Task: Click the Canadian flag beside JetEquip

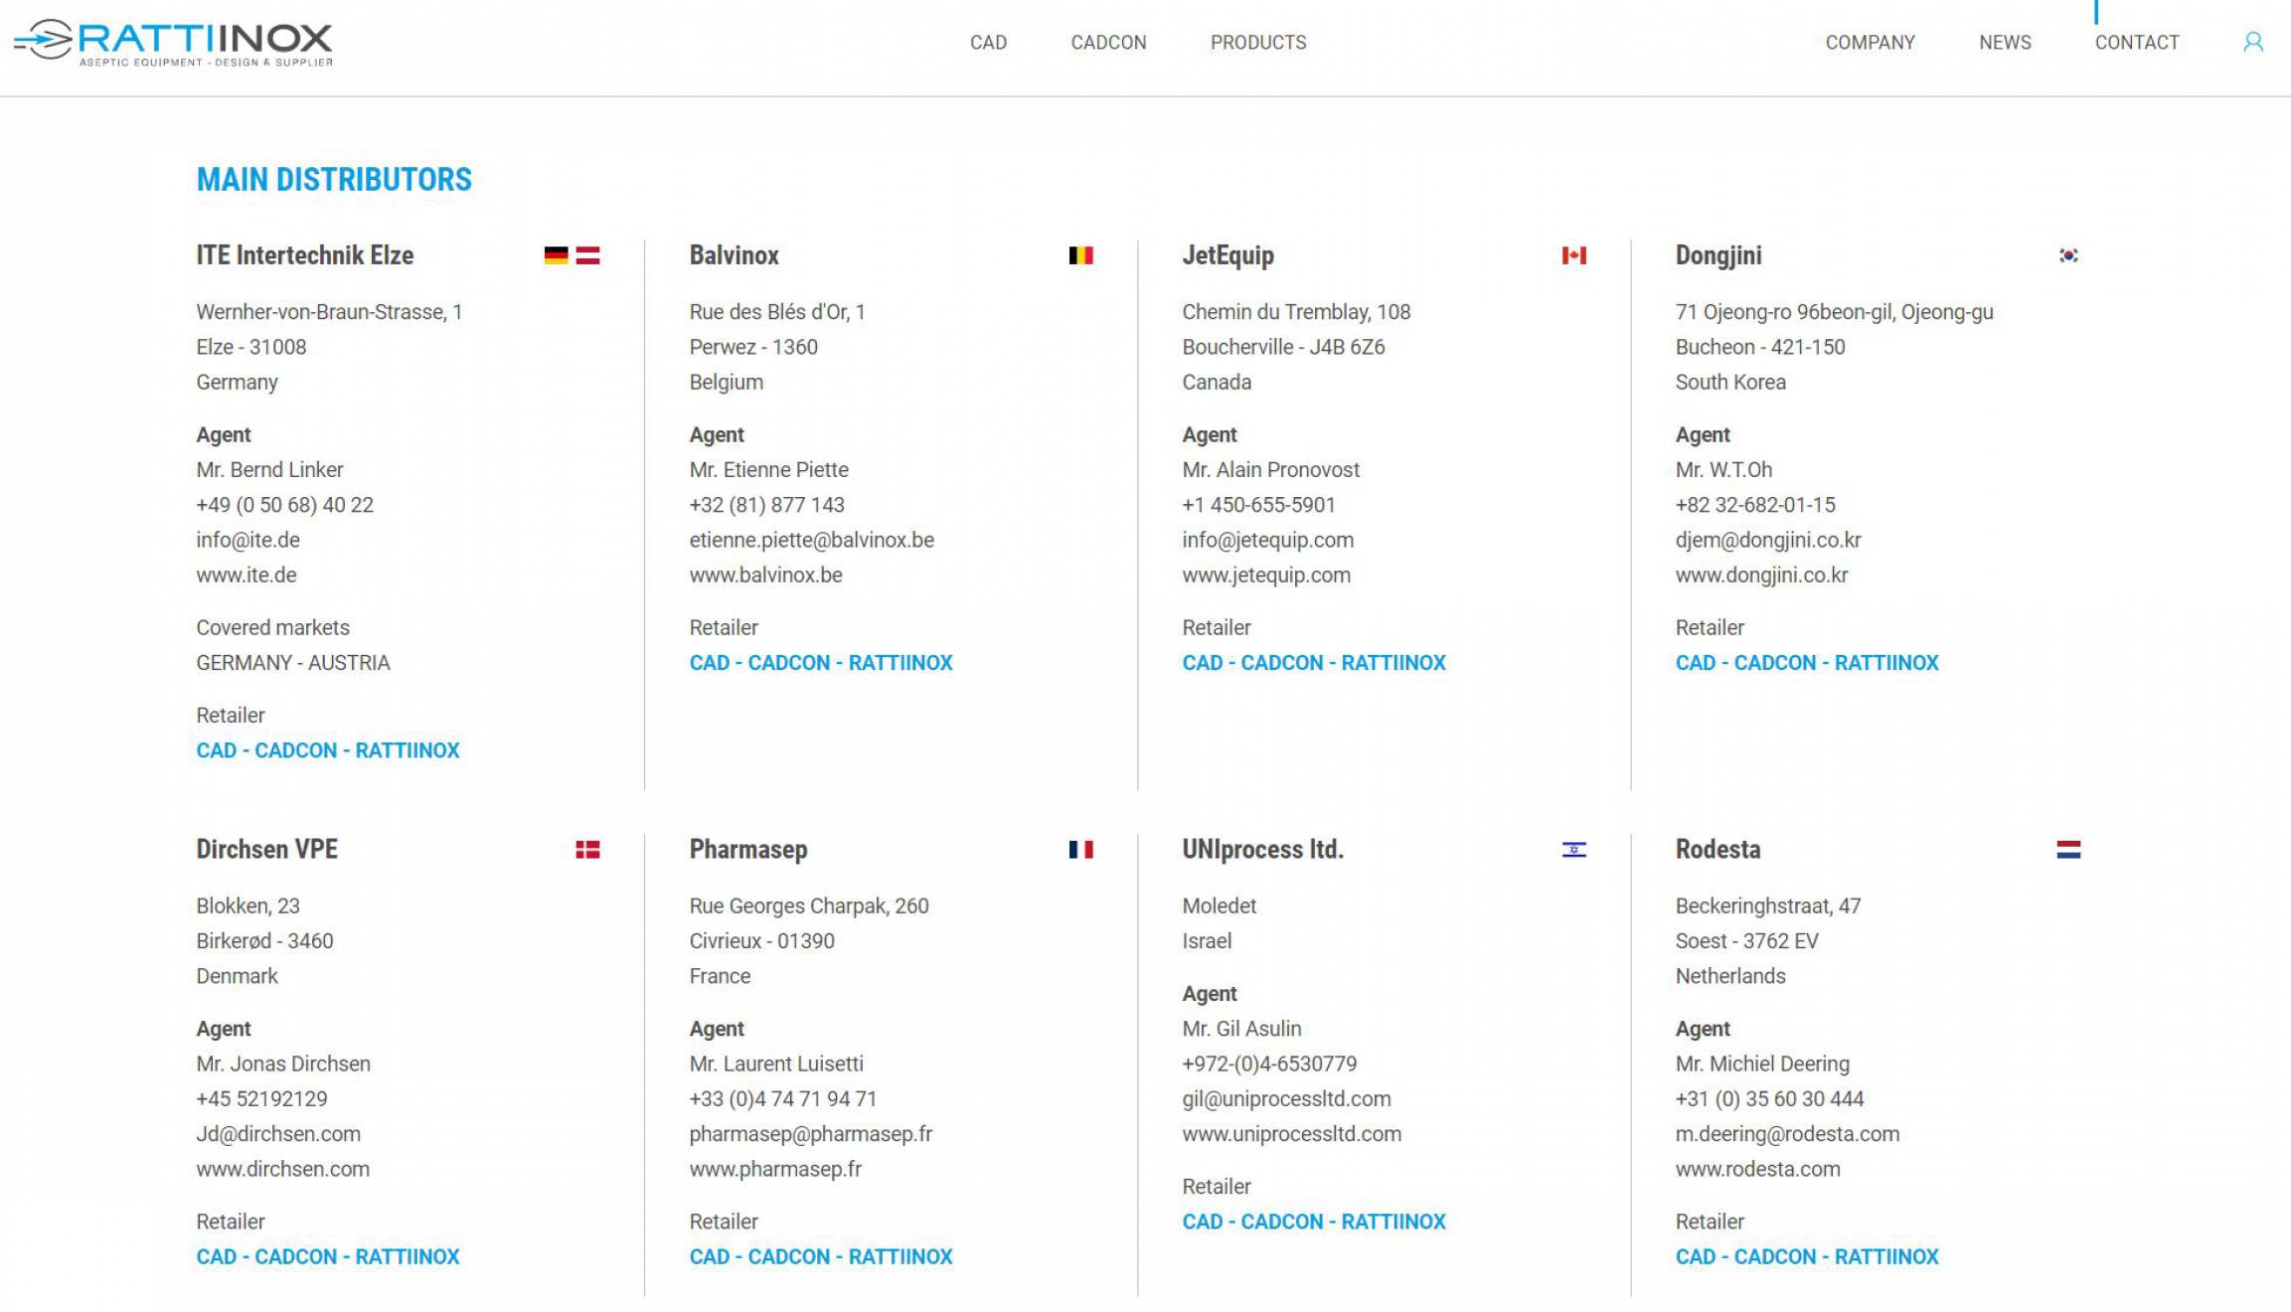Action: tap(1573, 255)
